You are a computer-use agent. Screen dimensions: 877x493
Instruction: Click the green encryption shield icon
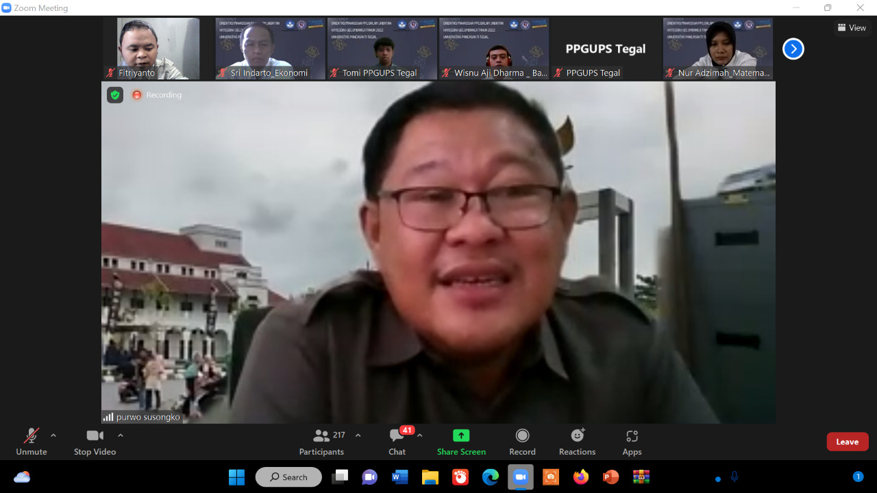(115, 95)
